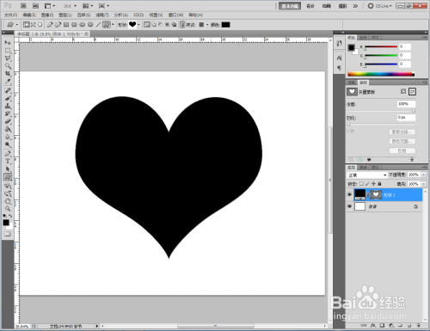
Task: Open the Image menu
Action: pyautogui.click(x=47, y=15)
